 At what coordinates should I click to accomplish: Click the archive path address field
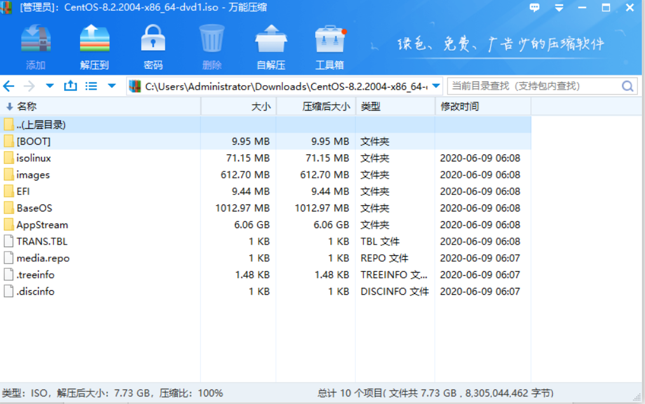tap(285, 86)
